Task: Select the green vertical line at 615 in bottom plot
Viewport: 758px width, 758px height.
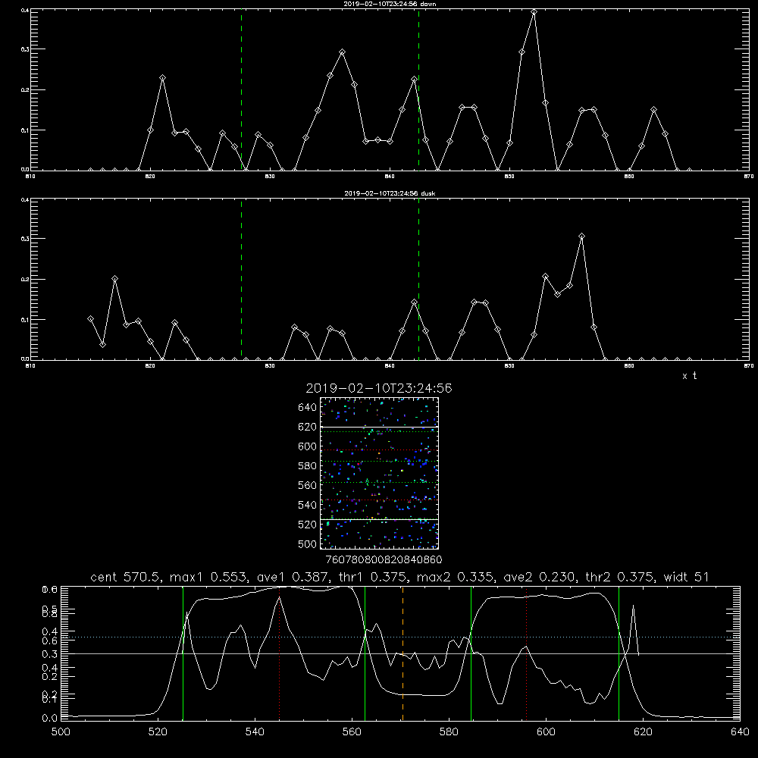Action: coord(619,653)
